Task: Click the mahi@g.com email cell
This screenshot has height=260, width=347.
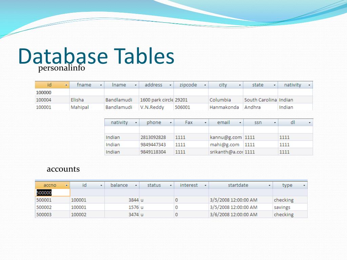Action: point(226,145)
